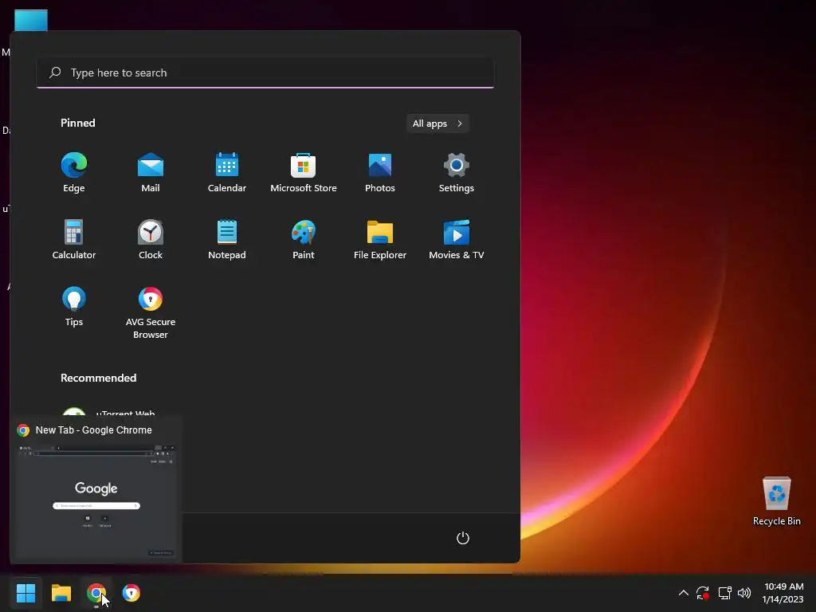Open network status in system tray
This screenshot has width=816, height=612.
pos(725,593)
